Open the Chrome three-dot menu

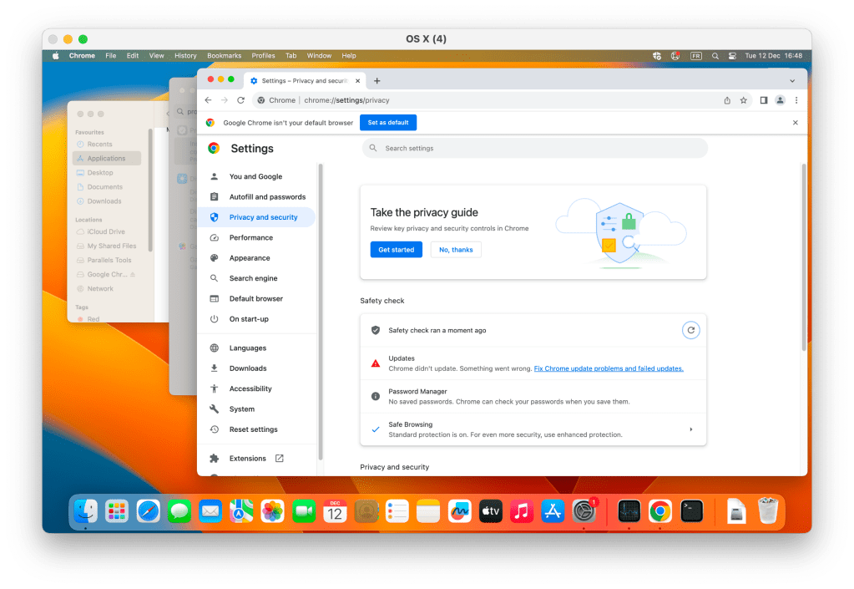(x=796, y=100)
